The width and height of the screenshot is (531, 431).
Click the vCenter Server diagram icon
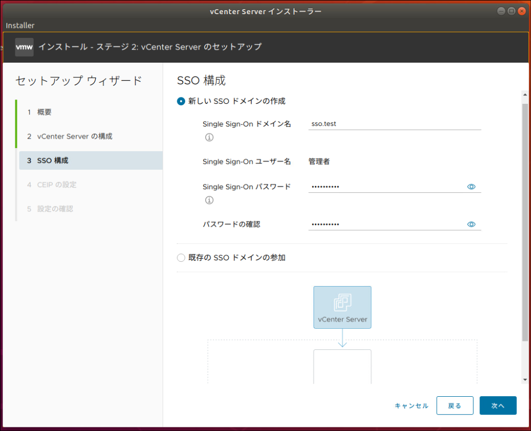tap(343, 307)
